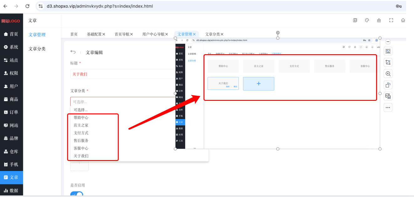Open the theme palette icon
This screenshot has width=414, height=197.
[367, 20]
